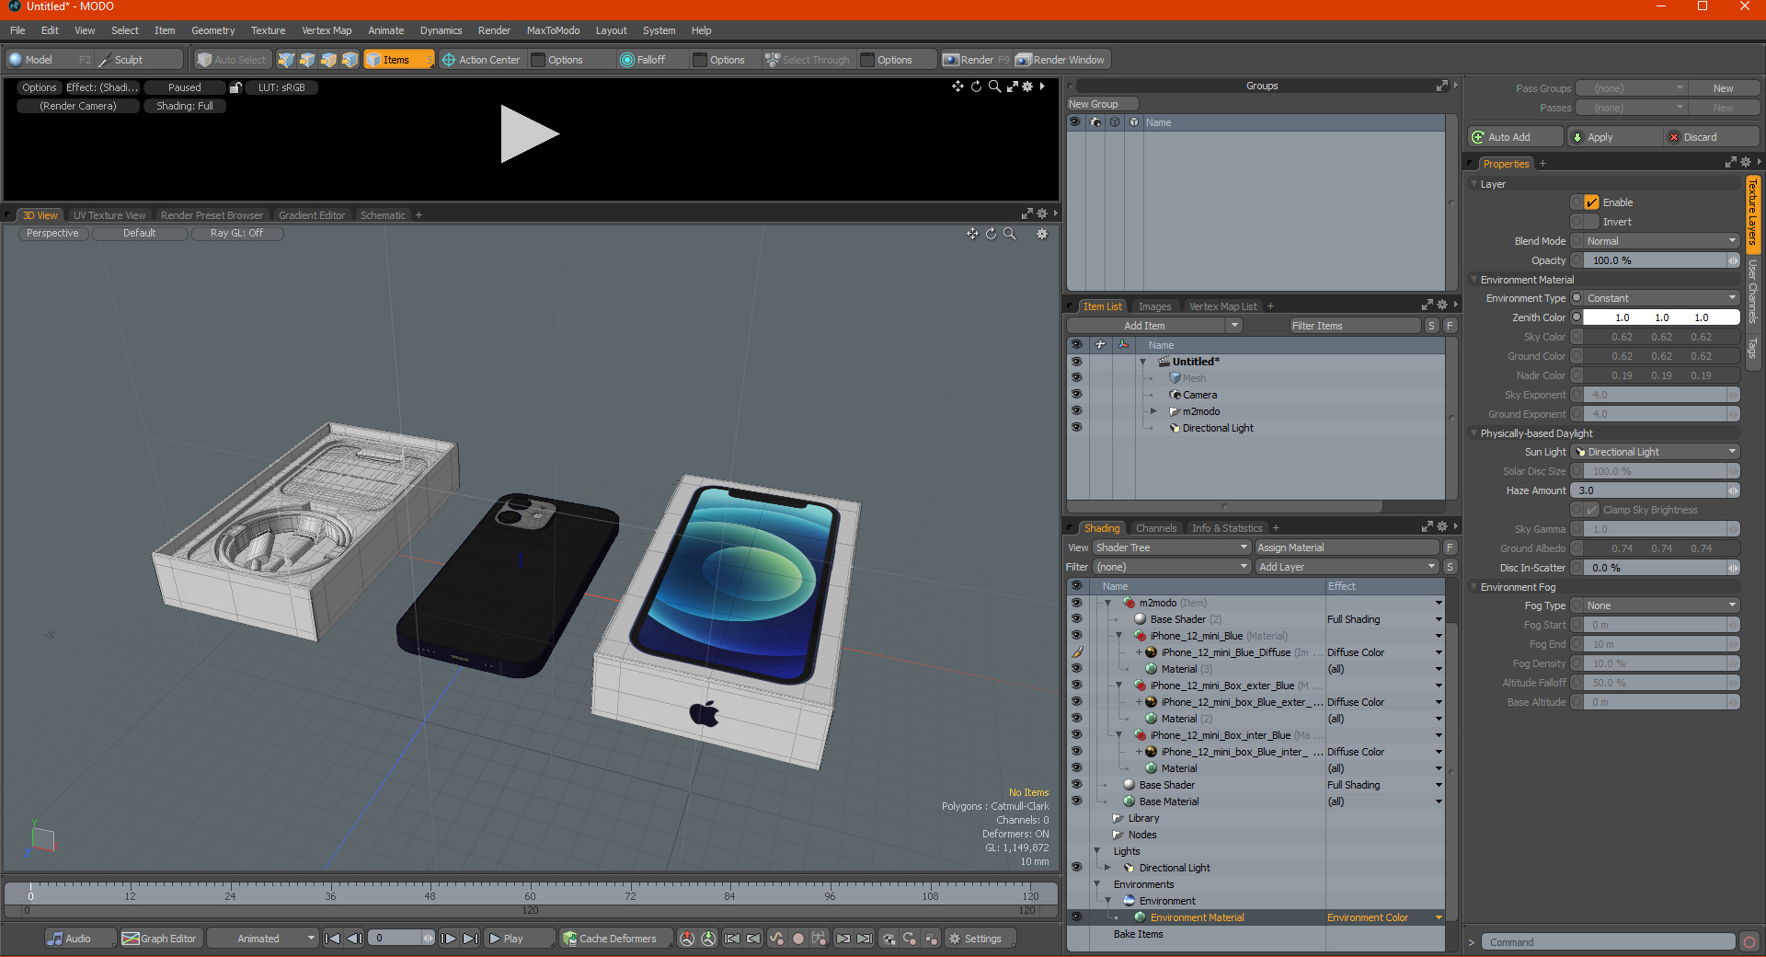Toggle Environment Material visibility eye
This screenshot has width=1766, height=957.
(1076, 917)
